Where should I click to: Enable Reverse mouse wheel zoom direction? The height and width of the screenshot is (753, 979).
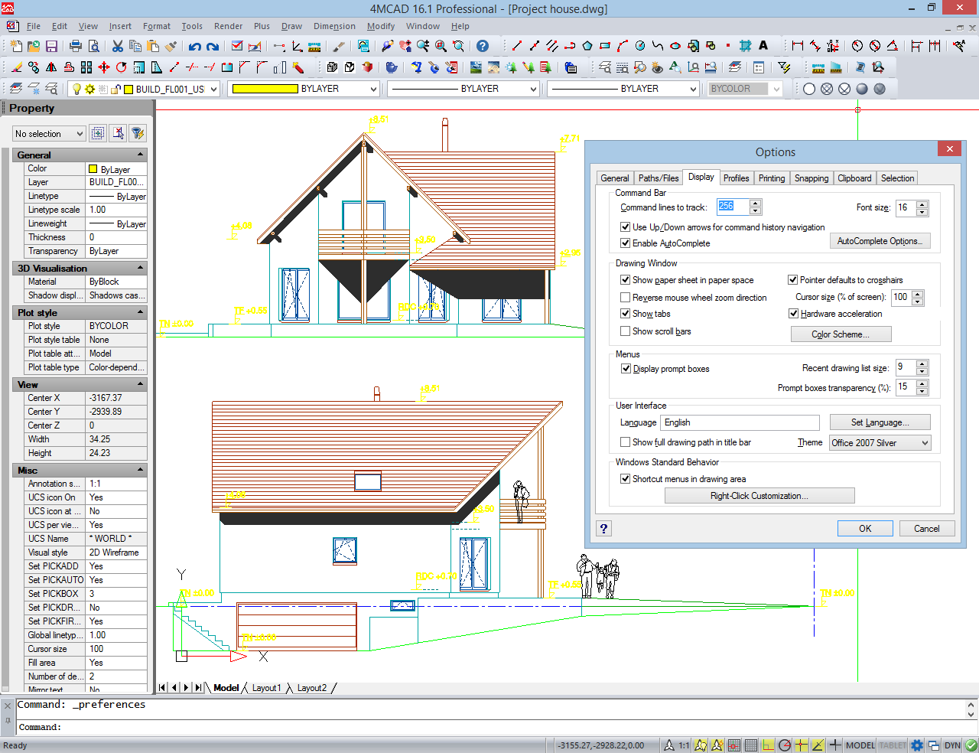point(625,298)
